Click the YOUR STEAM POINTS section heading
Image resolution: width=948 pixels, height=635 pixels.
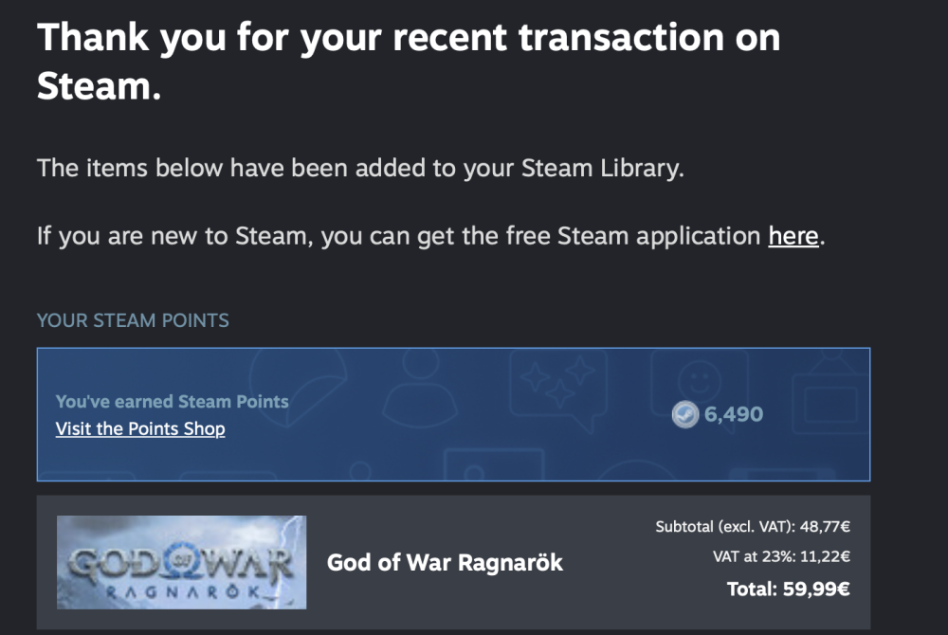(x=133, y=320)
